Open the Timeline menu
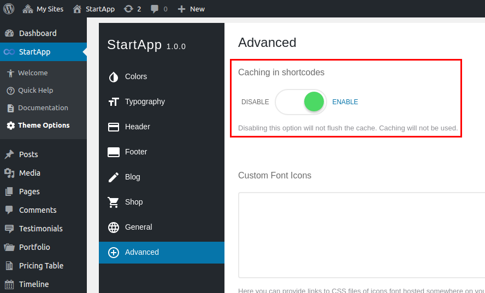The height and width of the screenshot is (293, 485). pyautogui.click(x=43, y=284)
